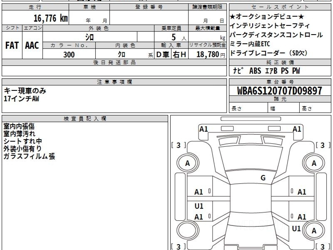
Task: Click the 右H steering value
Action: [180, 54]
